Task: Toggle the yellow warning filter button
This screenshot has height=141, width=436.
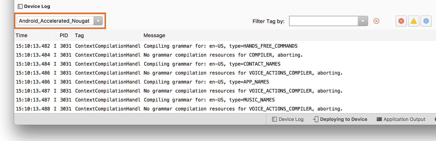Action: pyautogui.click(x=413, y=21)
